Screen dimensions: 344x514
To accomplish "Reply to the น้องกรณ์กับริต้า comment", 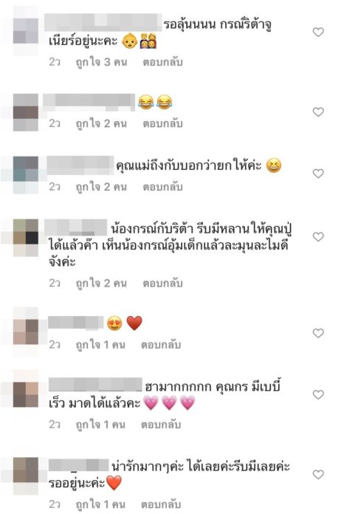I will pos(162,284).
